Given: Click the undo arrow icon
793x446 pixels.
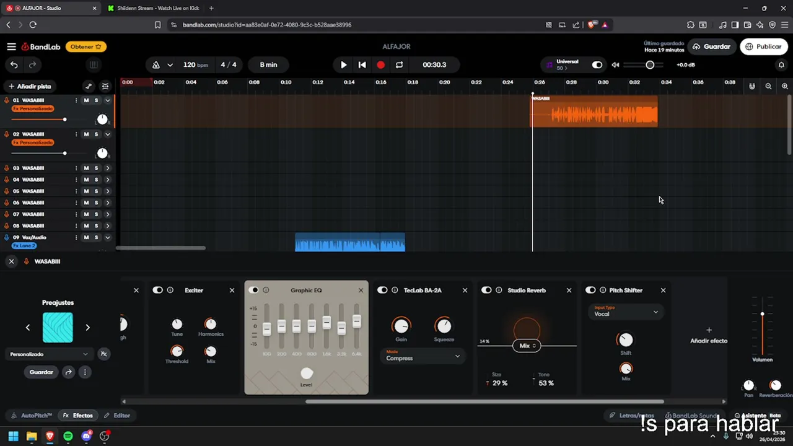Looking at the screenshot, I should (x=14, y=64).
